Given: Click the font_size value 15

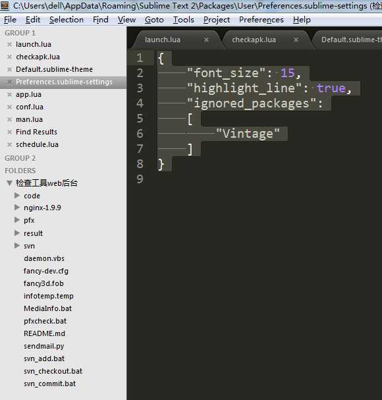Looking at the screenshot, I should [288, 73].
